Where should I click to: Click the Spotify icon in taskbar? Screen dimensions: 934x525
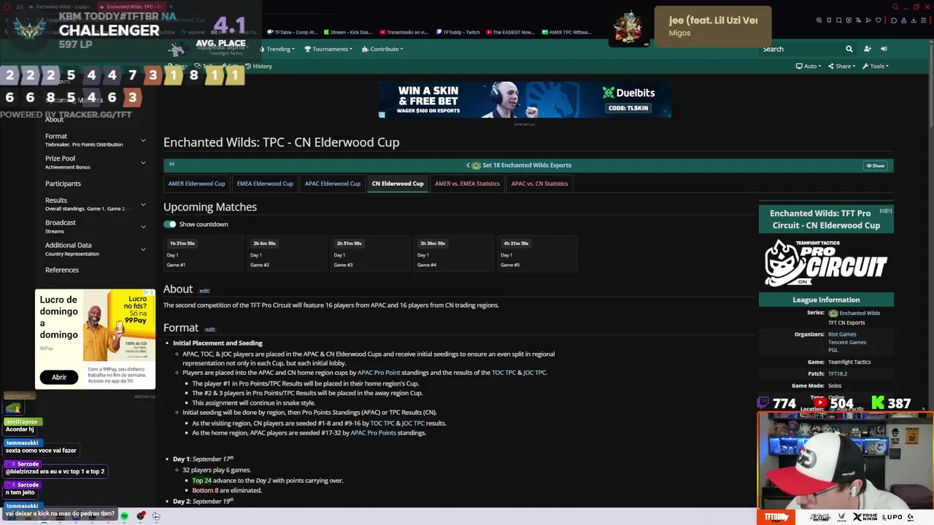point(125,516)
